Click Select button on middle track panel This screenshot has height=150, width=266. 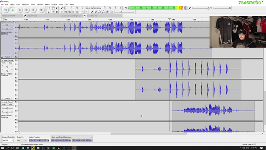coord(7,99)
